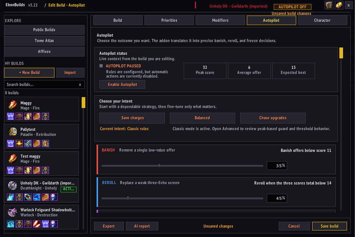The image size is (355, 237).
Task: Click Cancel at the bottom
Action: 294,226
